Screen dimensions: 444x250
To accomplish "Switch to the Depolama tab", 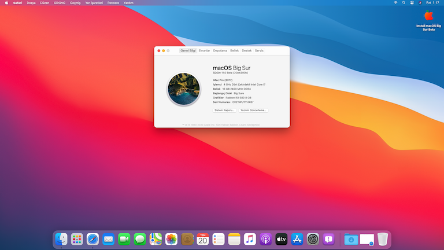I will 220,51.
